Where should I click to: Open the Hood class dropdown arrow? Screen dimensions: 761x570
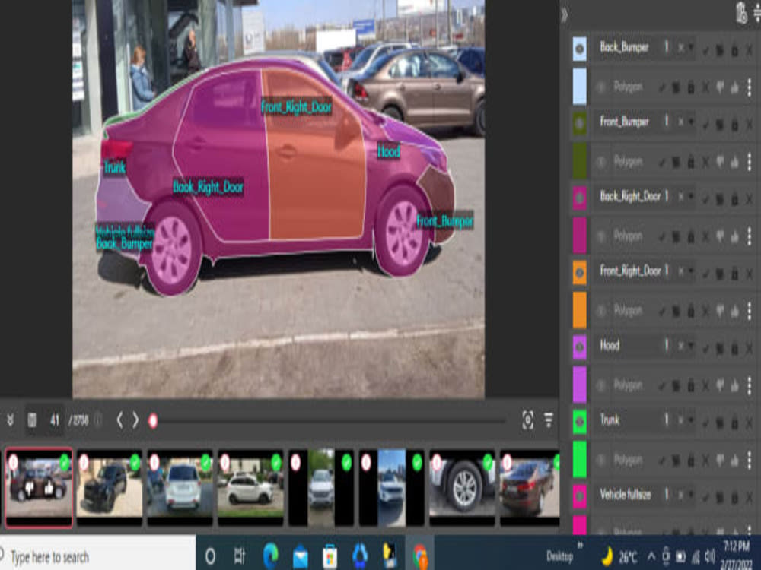click(x=691, y=346)
